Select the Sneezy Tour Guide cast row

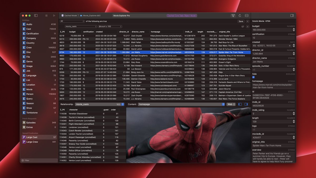(x=92, y=144)
